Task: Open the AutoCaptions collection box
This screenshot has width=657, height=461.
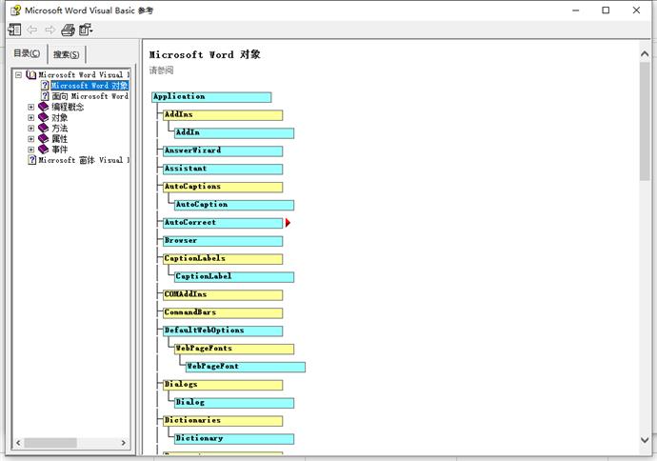Action: tap(223, 187)
